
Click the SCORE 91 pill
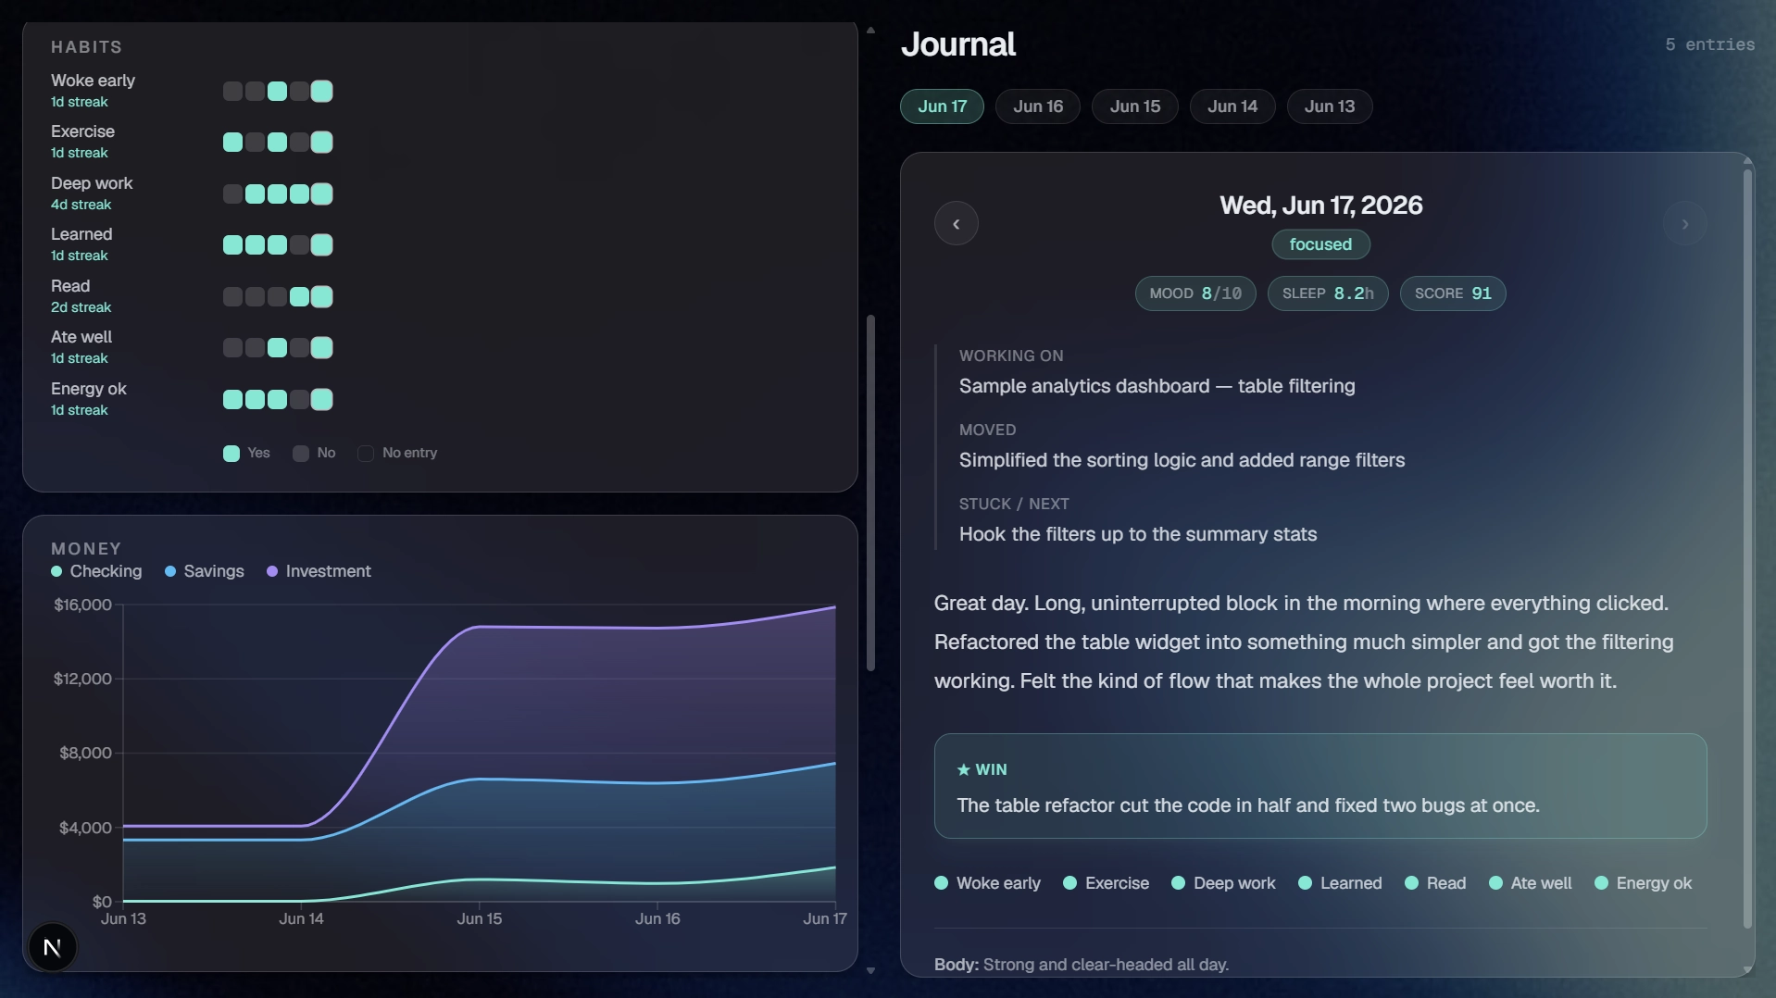pos(1452,293)
